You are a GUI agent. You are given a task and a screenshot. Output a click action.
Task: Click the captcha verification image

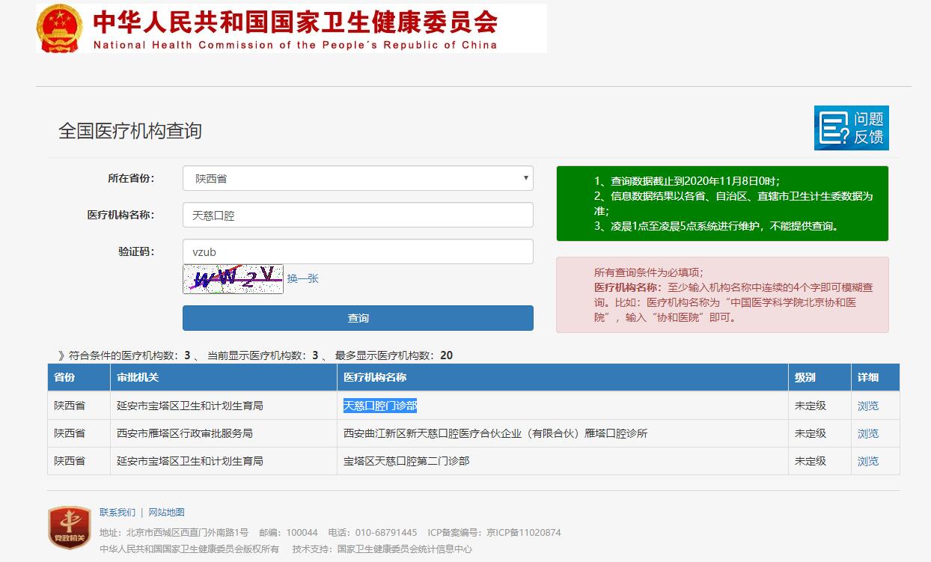click(232, 280)
